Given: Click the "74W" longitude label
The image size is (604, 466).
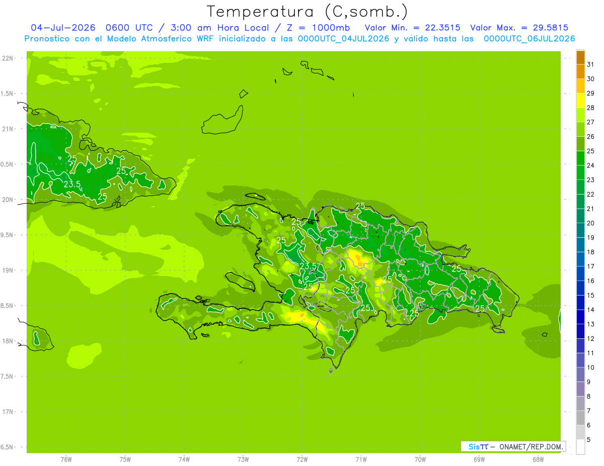Looking at the screenshot, I should click(x=184, y=459).
